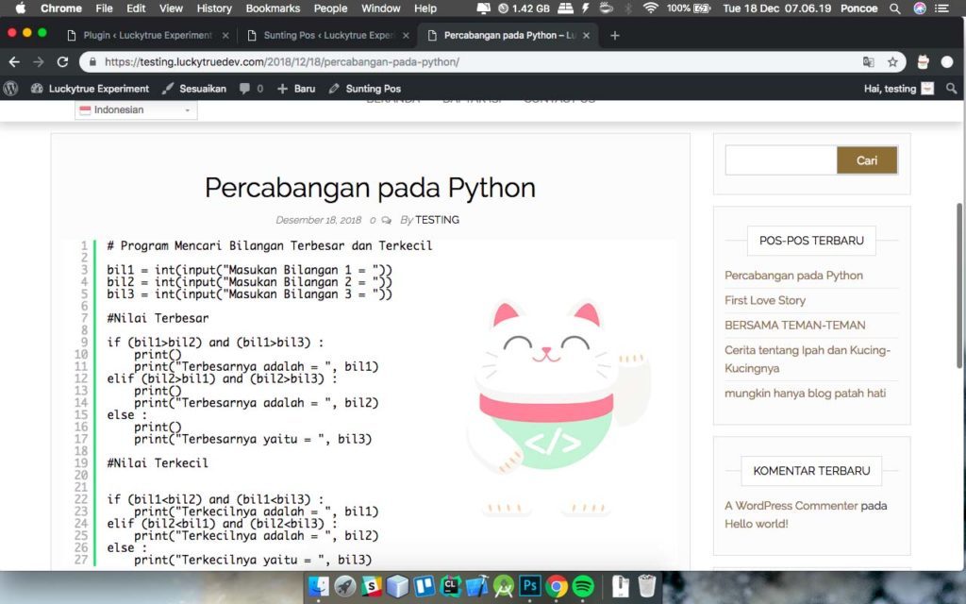The height and width of the screenshot is (604, 966).
Task: Close the Sunting Pos tab
Action: click(406, 36)
